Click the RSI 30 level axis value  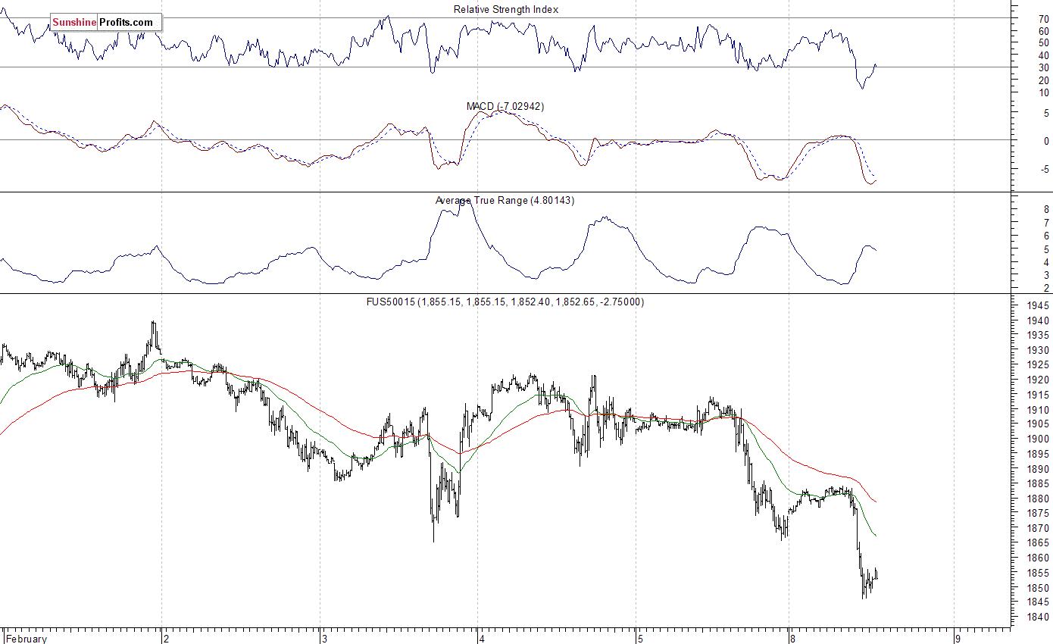coord(1044,67)
